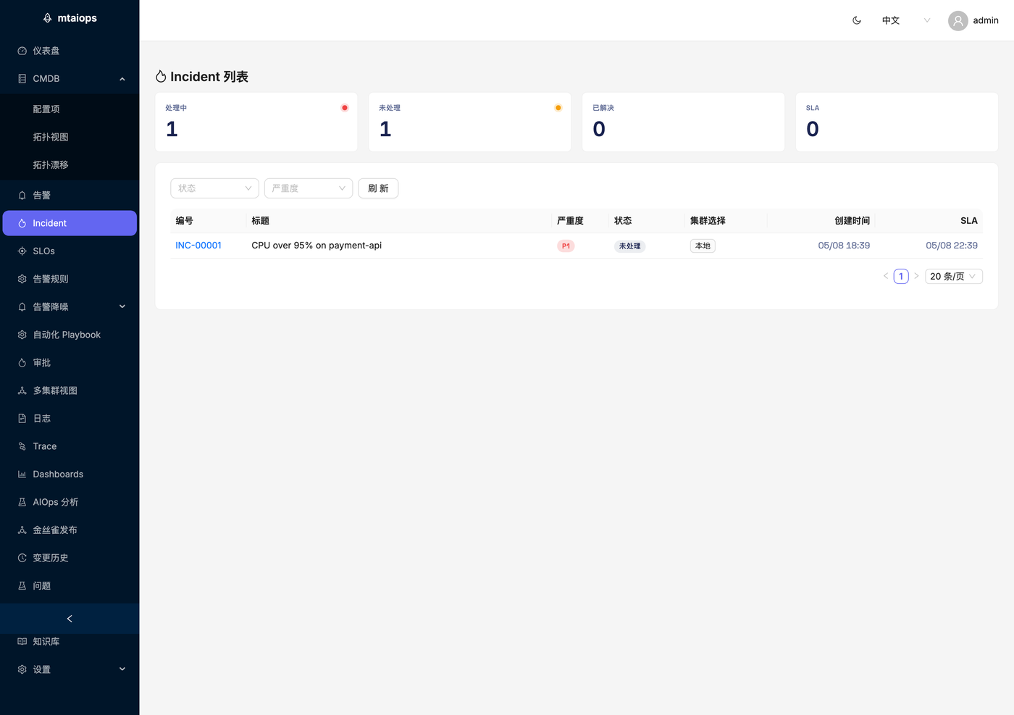This screenshot has width=1014, height=715.
Task: Go to previous page arrow in pagination
Action: pos(886,277)
